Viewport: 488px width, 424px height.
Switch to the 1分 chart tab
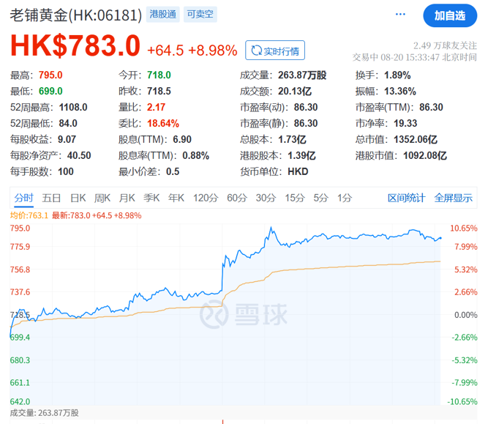point(345,198)
